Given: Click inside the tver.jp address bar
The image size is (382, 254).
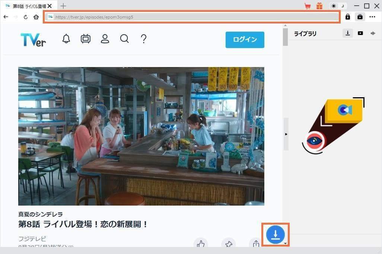Looking at the screenshot, I should point(186,17).
